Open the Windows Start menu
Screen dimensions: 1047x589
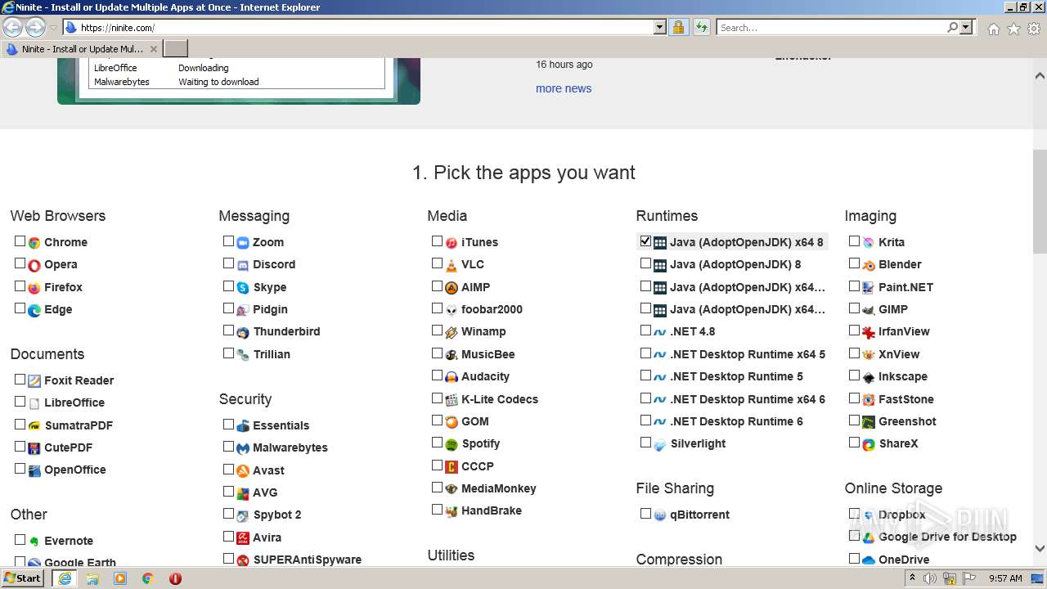point(23,578)
